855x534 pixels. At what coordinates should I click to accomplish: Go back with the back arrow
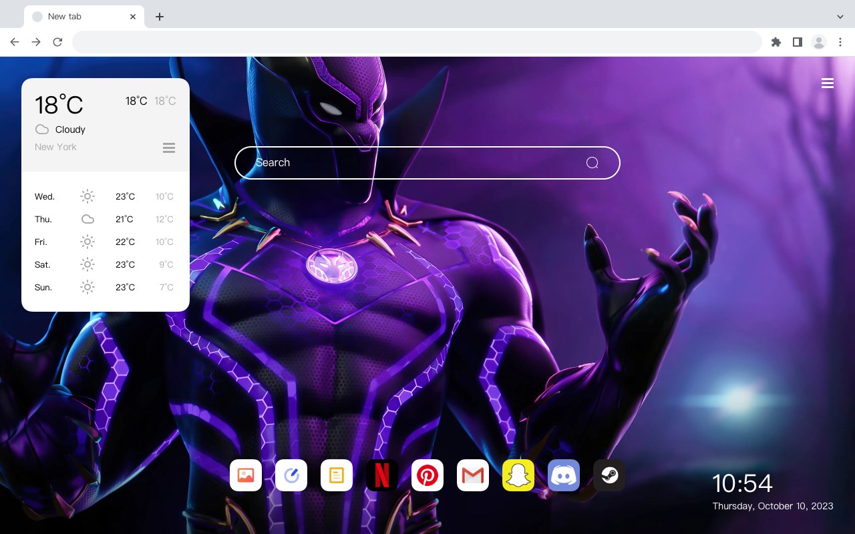pos(15,42)
